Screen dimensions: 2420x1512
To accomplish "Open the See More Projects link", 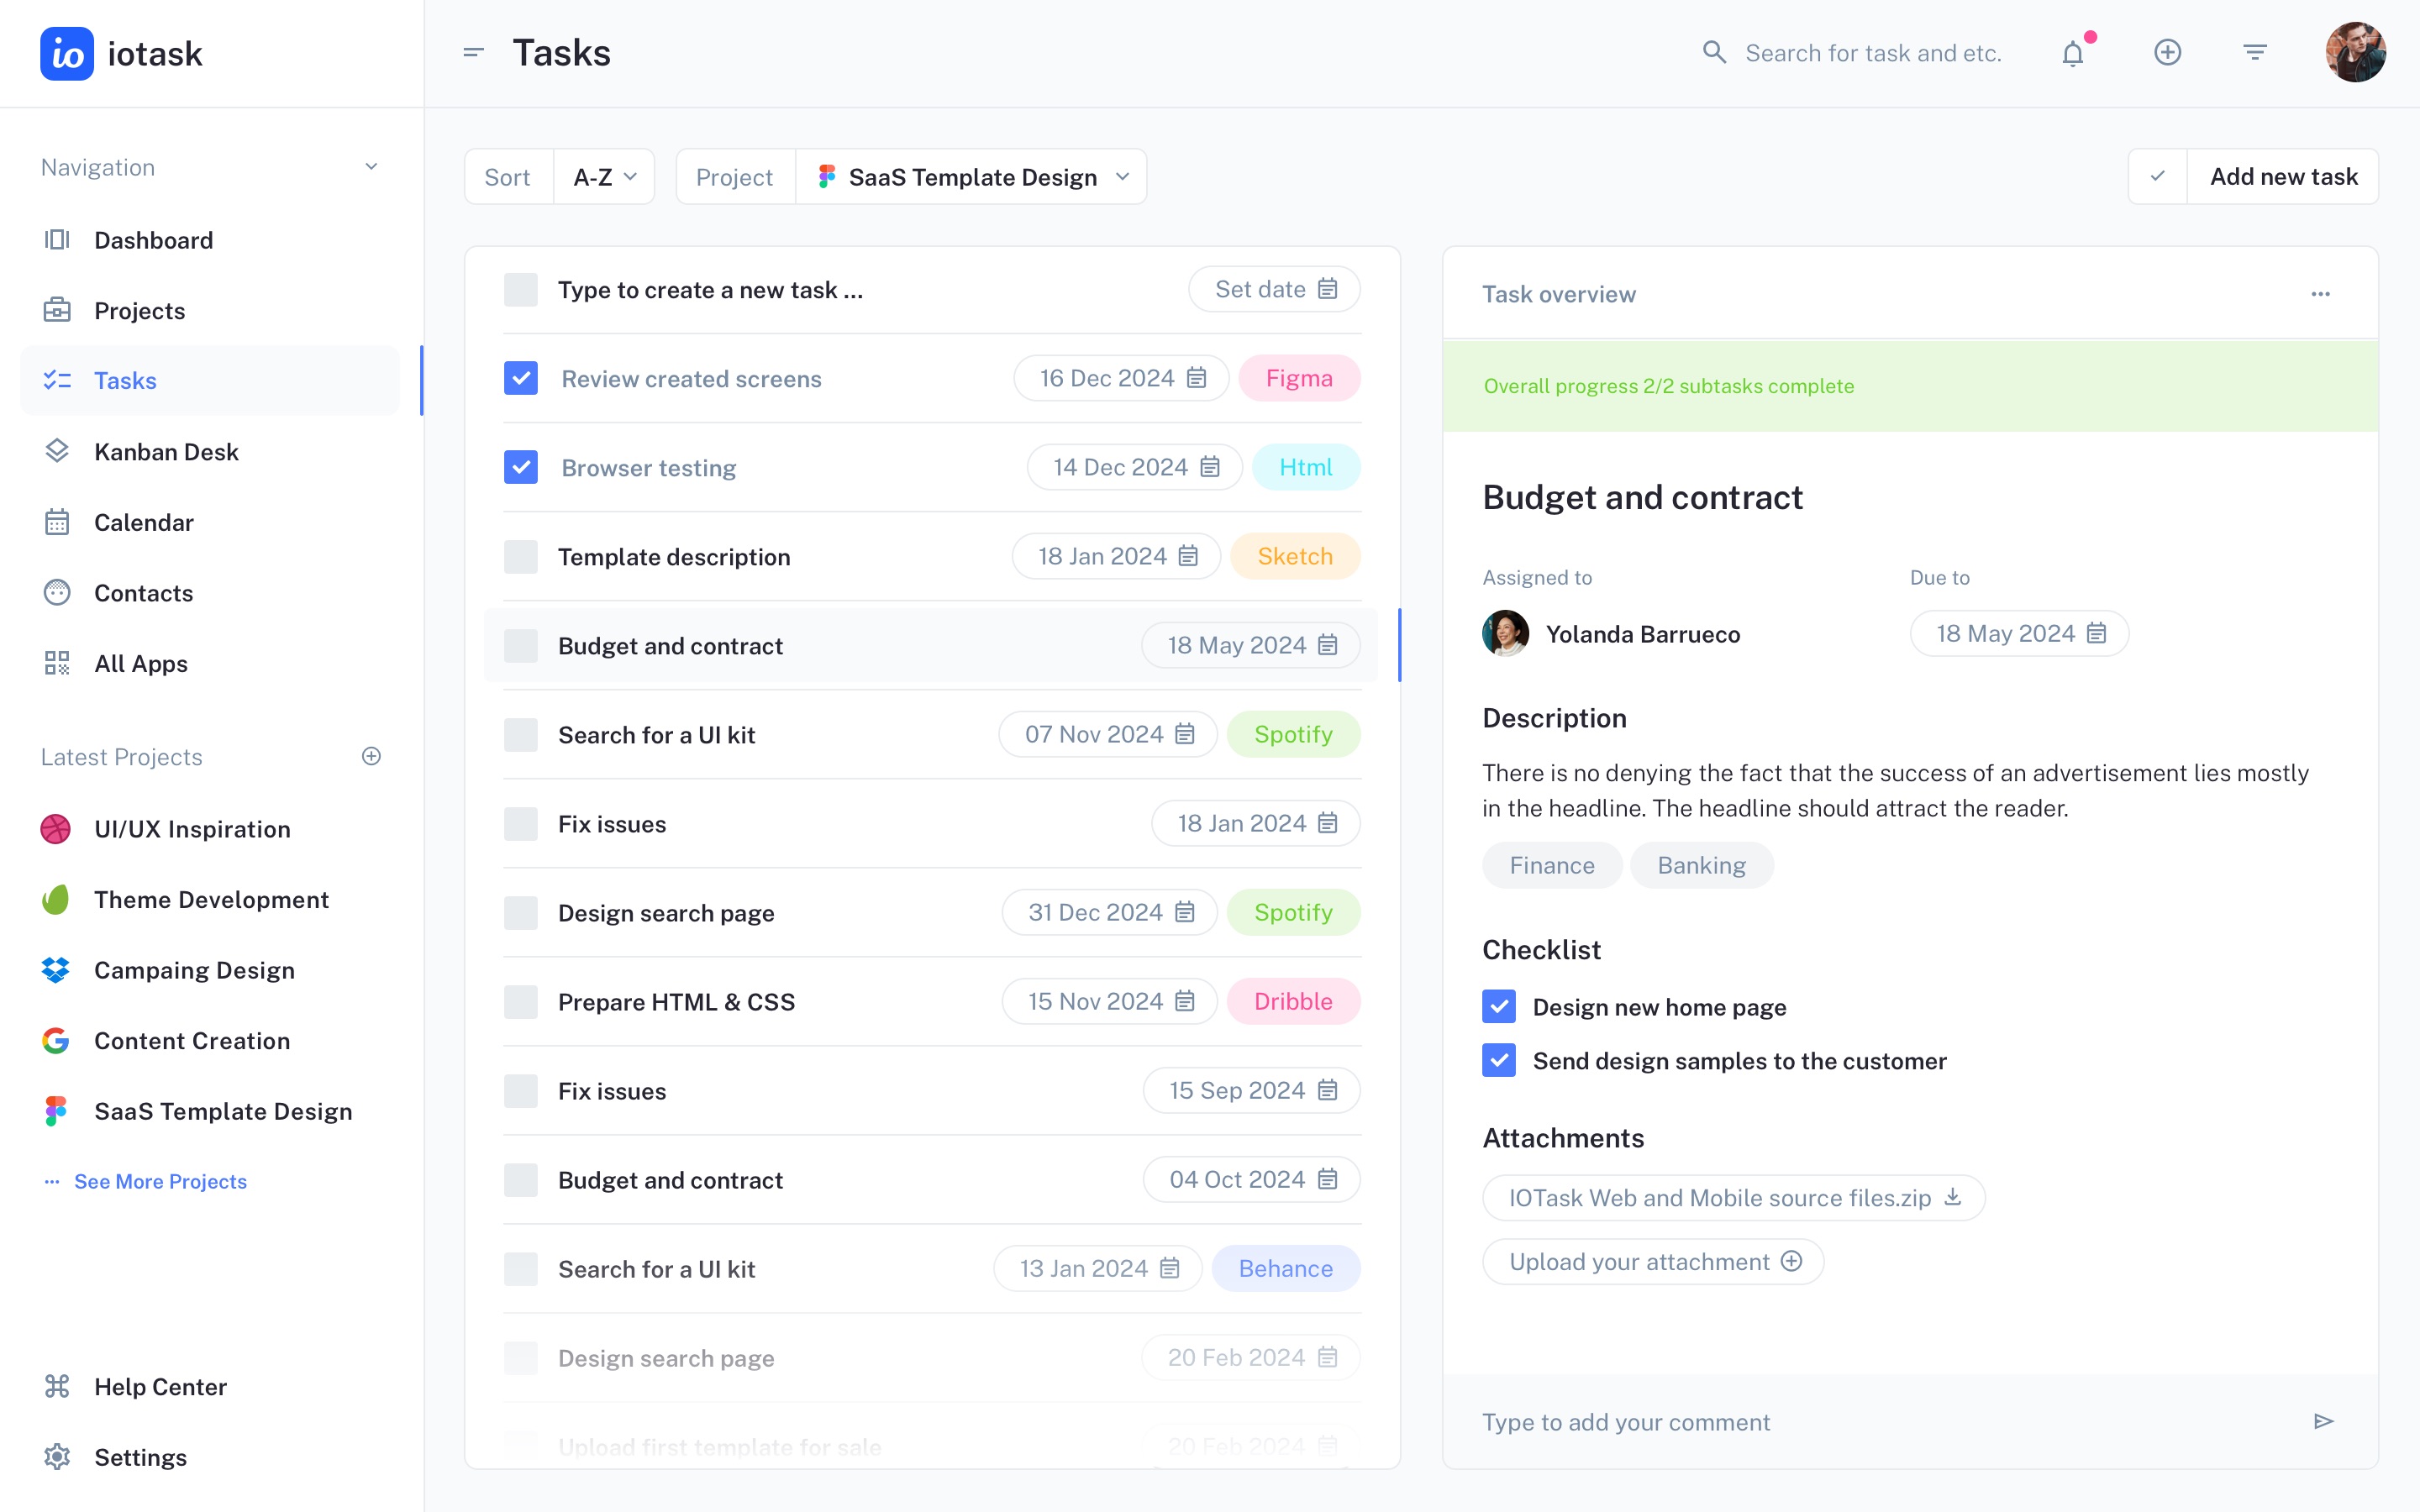I will click(x=160, y=1181).
